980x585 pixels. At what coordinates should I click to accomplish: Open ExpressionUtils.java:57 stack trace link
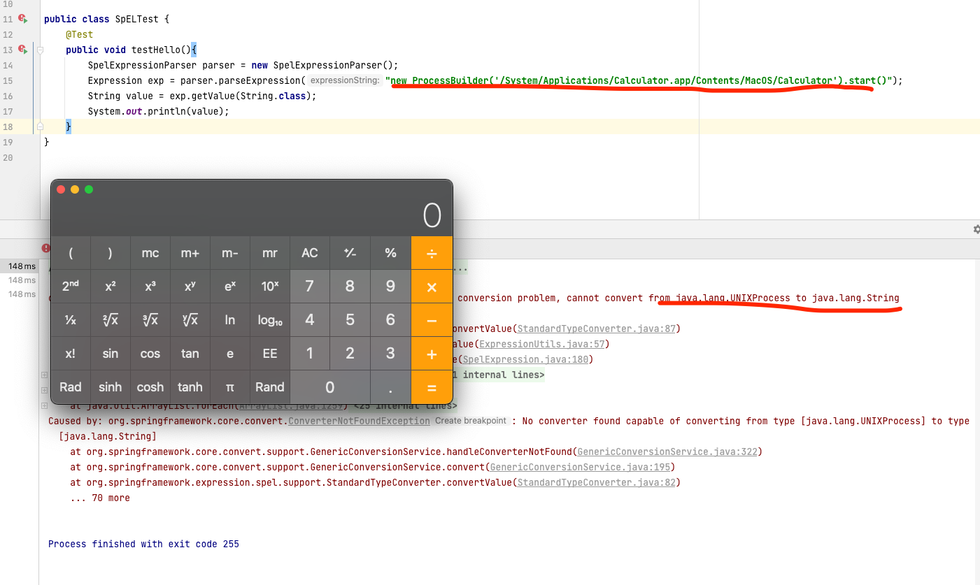pyautogui.click(x=541, y=344)
